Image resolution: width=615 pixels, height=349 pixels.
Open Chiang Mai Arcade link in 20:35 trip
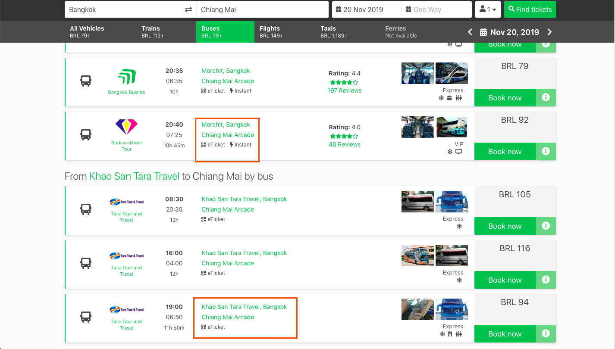[228, 81]
